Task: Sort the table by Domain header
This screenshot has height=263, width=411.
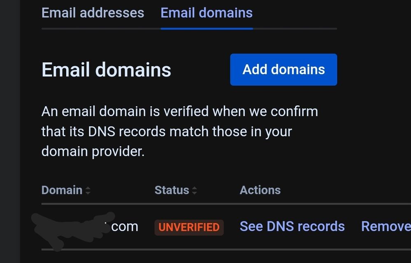Action: [62, 190]
